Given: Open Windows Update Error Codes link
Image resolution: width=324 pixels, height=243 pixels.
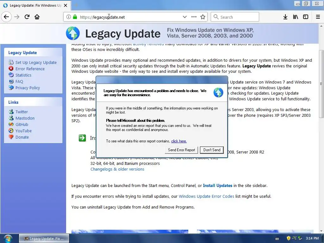Looking at the screenshot, I should 206,196.
